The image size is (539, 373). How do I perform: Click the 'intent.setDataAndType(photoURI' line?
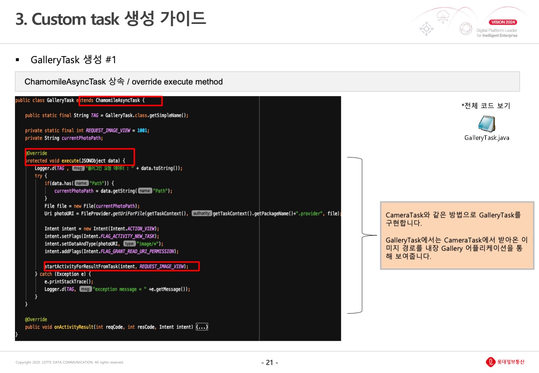[104, 244]
